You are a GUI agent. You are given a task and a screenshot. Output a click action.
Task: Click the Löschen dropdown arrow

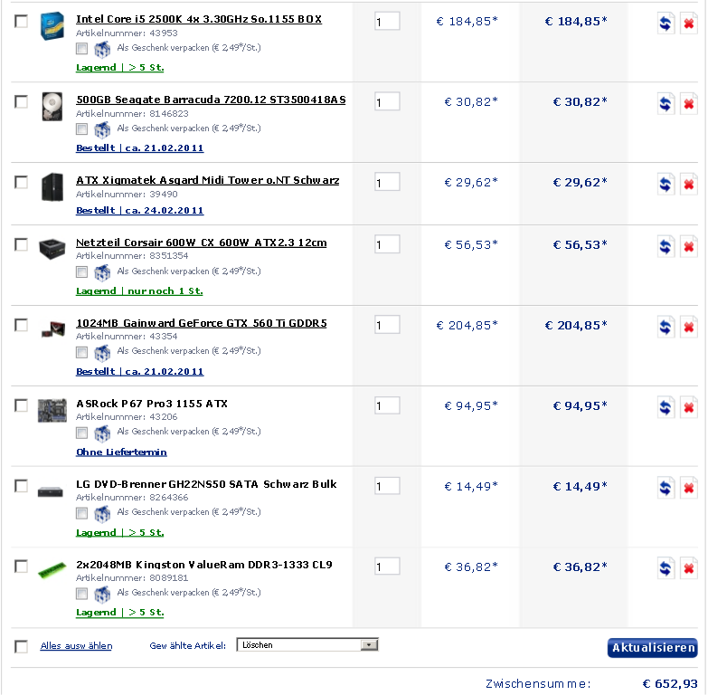369,645
